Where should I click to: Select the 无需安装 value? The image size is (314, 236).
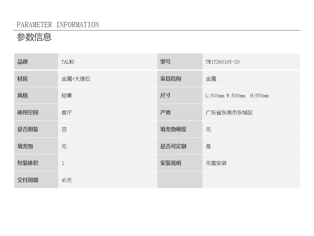coord(216,163)
